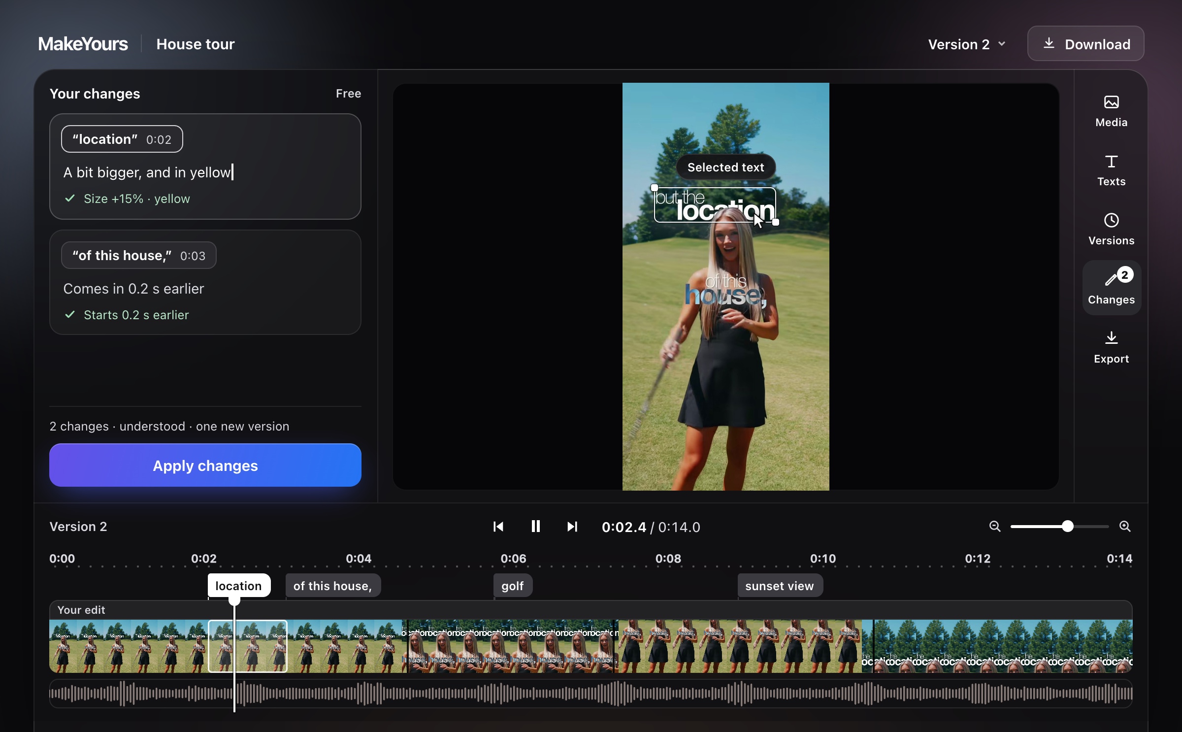Click the 0:02.4 current time readout
Screen dimensions: 1182x732
(624, 527)
